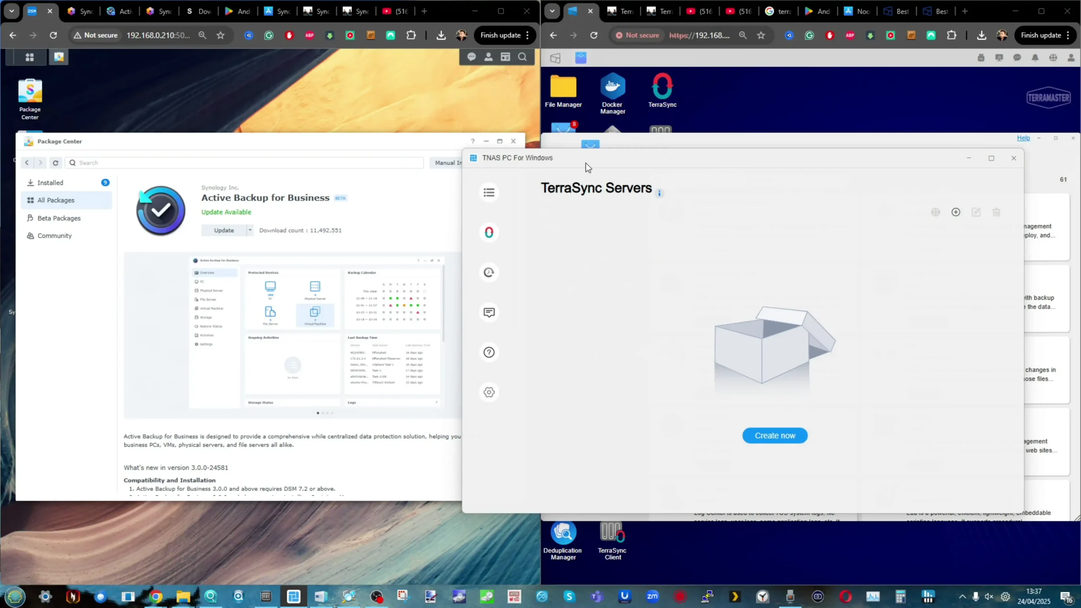Open the help question-mark icon in TNAS sidebar
1081x608 pixels.
pos(489,352)
